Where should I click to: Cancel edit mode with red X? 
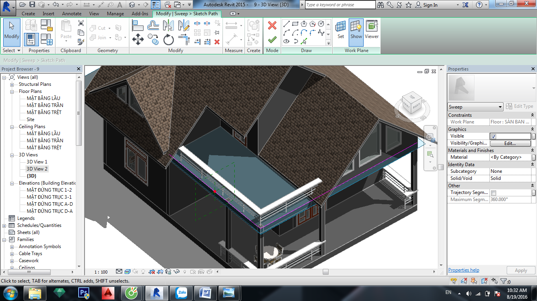coord(272,26)
